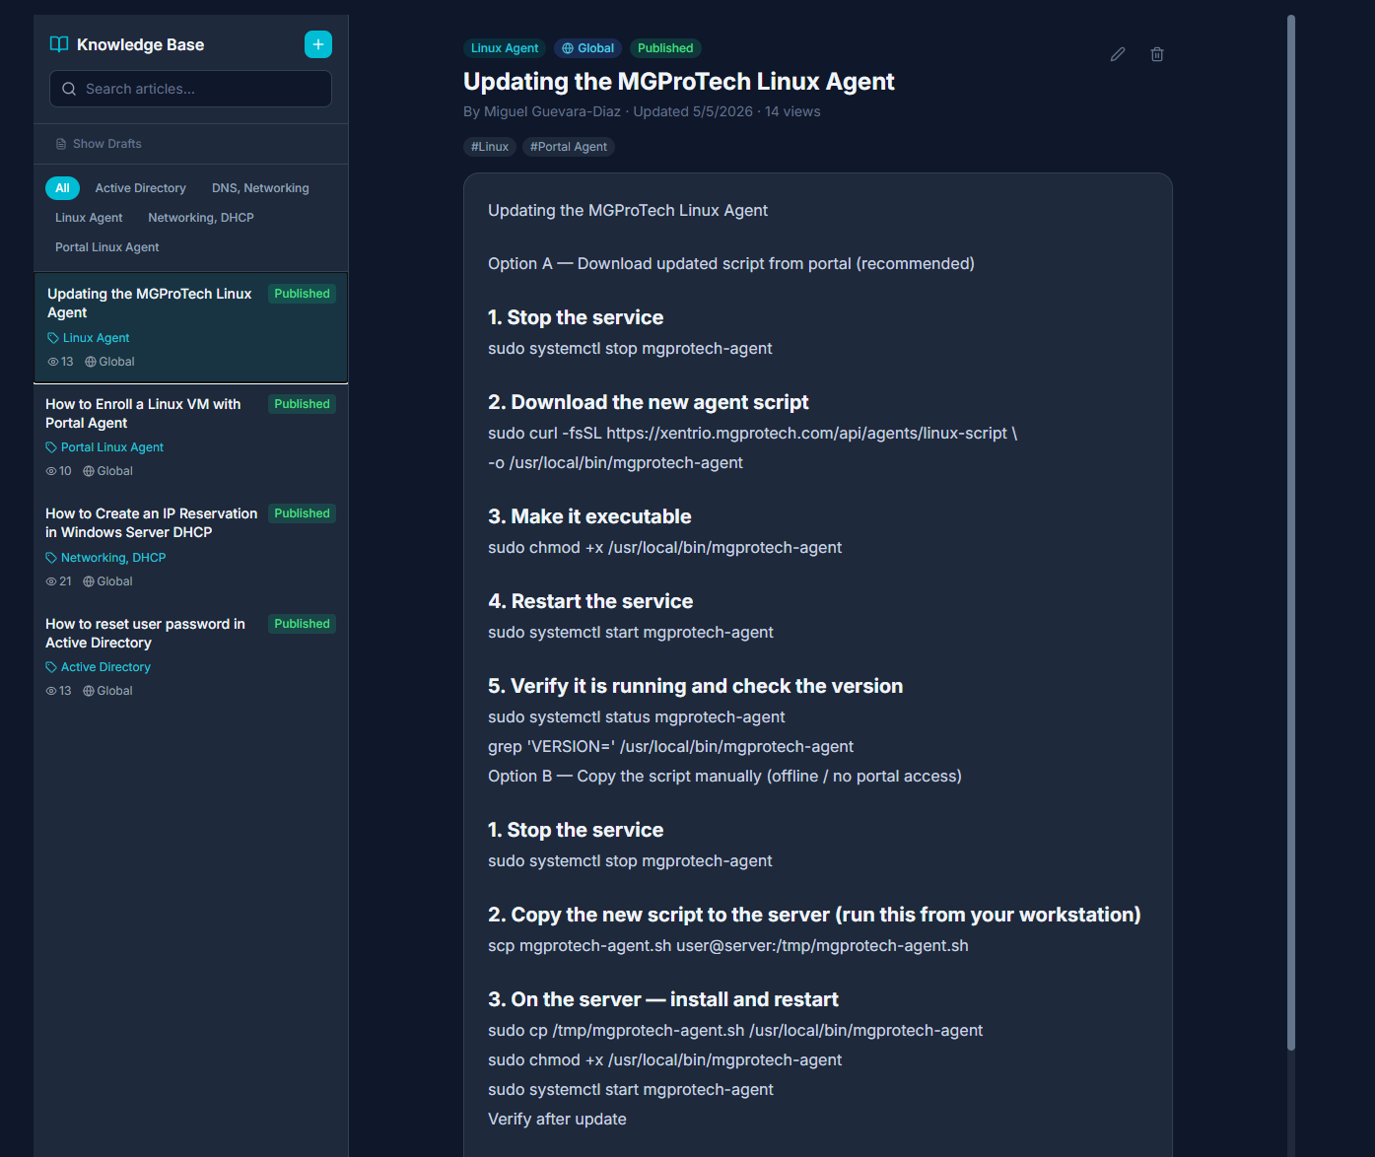Click the #Portal Agent tag
The height and width of the screenshot is (1157, 1375).
click(569, 147)
